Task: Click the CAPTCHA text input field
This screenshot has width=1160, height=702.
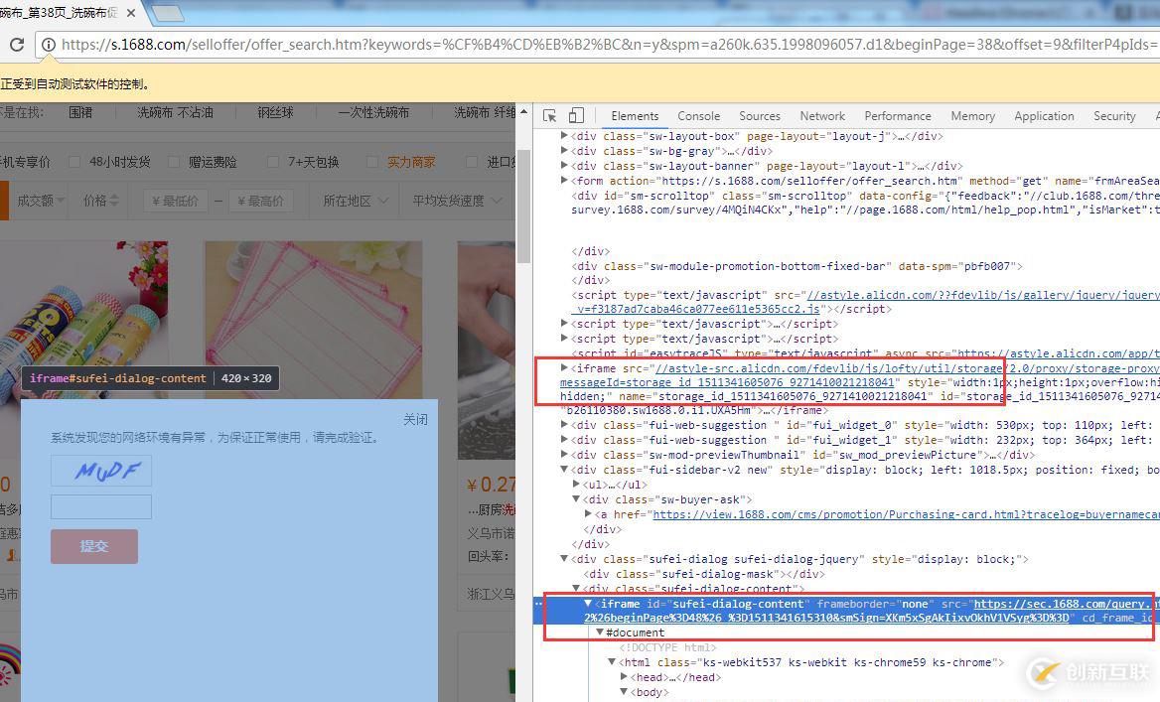Action: pos(101,506)
